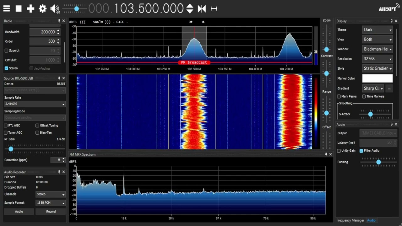Screen dimensions: 402x226
Task: Decrease frequency with the down arrow
Action: coord(190,11)
